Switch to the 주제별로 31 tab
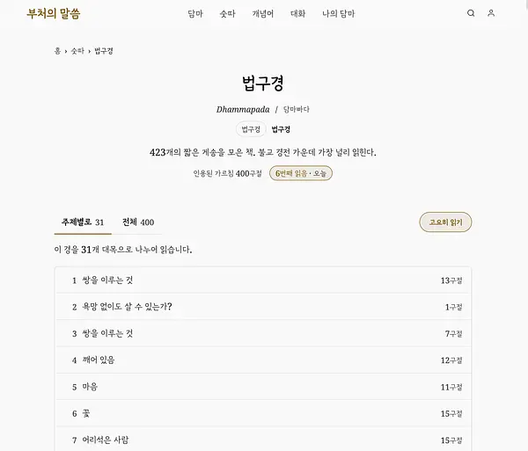 click(x=83, y=222)
